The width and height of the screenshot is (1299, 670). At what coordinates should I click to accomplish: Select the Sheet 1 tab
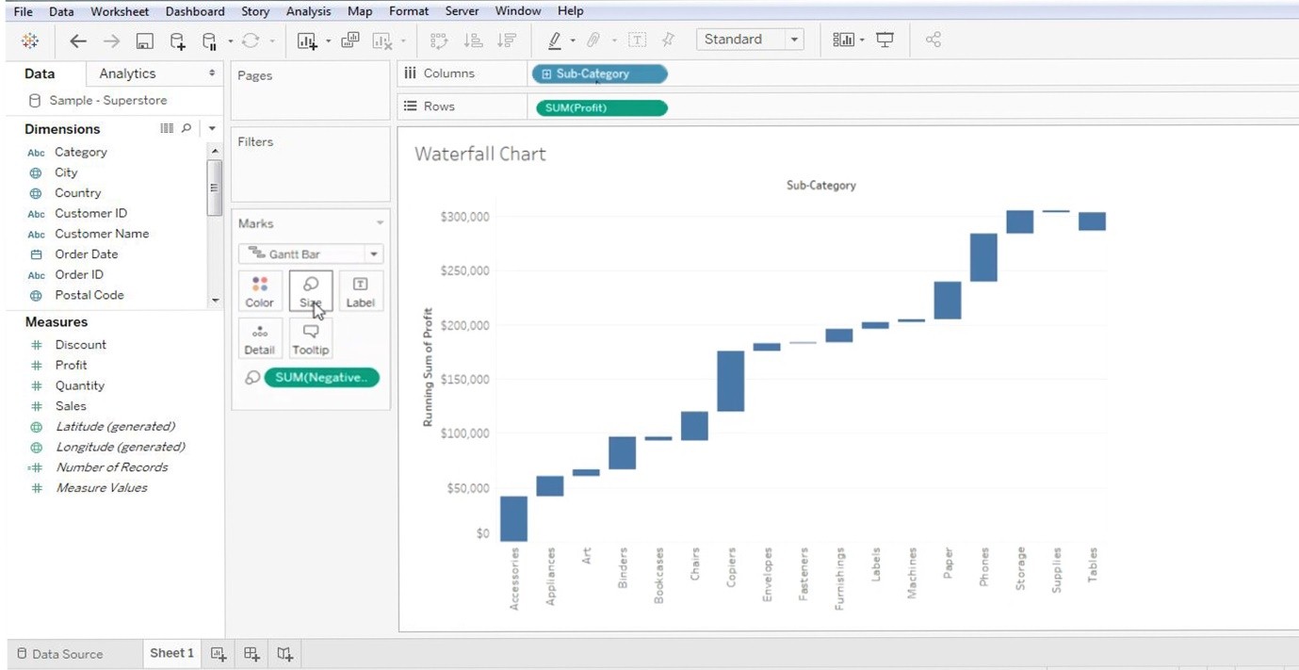coord(171,653)
